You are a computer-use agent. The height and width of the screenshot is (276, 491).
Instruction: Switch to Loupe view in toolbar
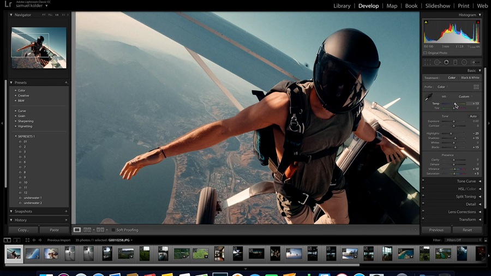point(77,230)
